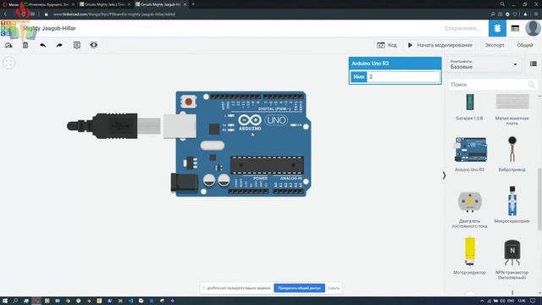Open the Windows Start menu
Image resolution: width=542 pixels, height=305 pixels.
tap(5, 301)
